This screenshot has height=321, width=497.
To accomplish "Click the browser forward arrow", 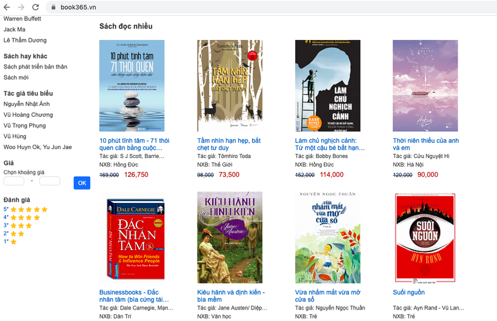I will click(x=21, y=7).
